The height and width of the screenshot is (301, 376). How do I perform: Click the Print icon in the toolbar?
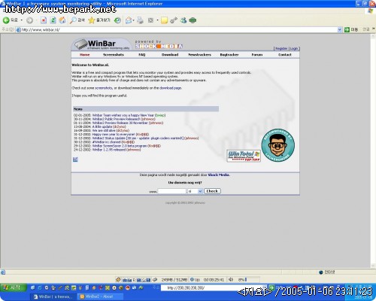(x=140, y=20)
